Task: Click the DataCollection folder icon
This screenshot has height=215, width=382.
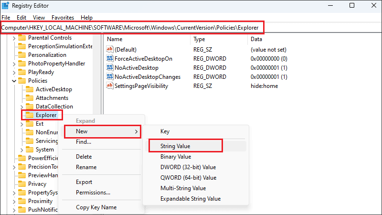Action: tap(30, 107)
